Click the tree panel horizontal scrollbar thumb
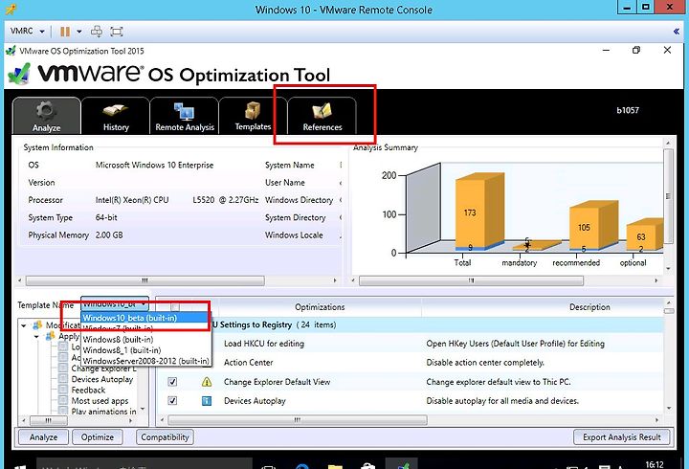The image size is (689, 469). pos(49,420)
